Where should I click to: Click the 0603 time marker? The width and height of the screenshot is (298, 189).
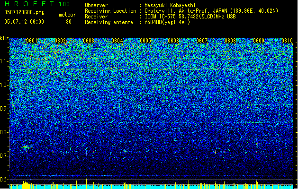click(89, 41)
